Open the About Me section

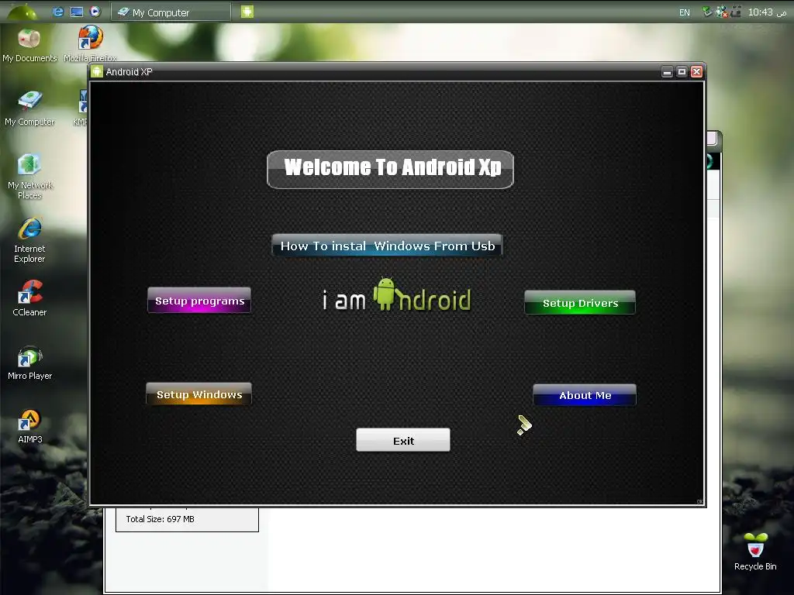click(x=585, y=395)
